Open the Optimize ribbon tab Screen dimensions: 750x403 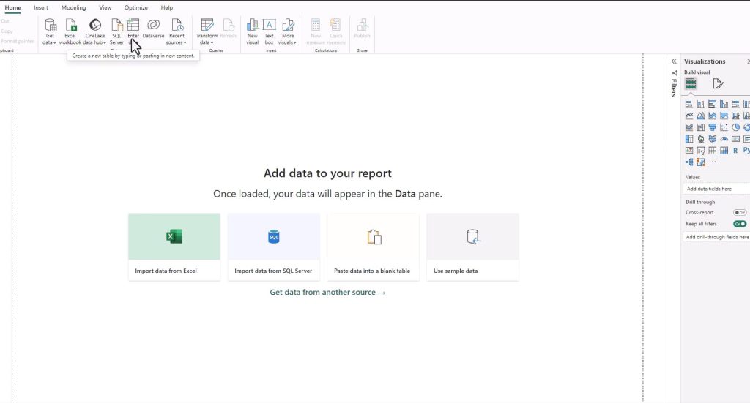(135, 7)
